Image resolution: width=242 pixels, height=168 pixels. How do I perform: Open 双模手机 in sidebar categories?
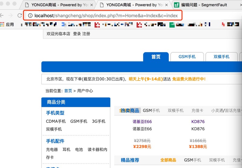54,129
